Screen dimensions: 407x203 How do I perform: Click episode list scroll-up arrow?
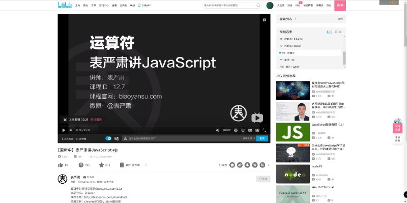pyautogui.click(x=344, y=37)
